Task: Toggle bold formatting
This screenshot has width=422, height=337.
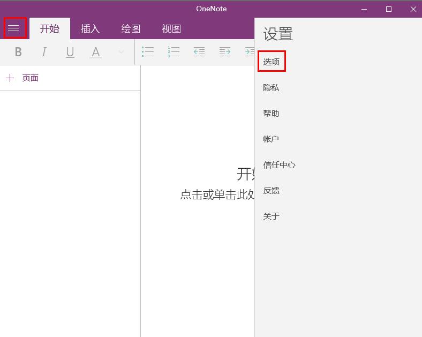Action: click(x=18, y=52)
